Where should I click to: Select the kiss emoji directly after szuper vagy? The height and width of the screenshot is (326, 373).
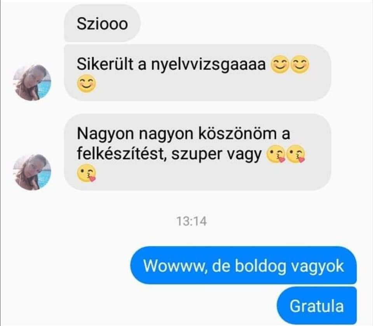(x=276, y=154)
